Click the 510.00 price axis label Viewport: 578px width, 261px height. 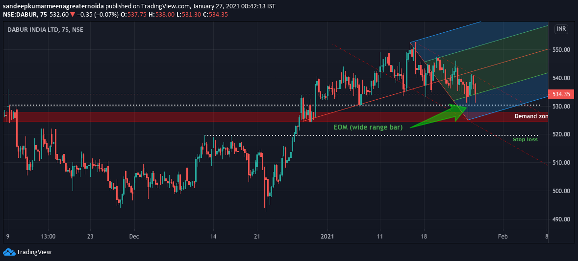click(x=561, y=162)
